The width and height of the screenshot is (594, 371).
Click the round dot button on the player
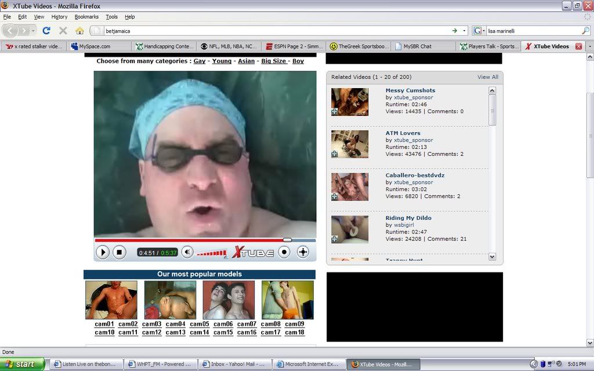click(284, 252)
